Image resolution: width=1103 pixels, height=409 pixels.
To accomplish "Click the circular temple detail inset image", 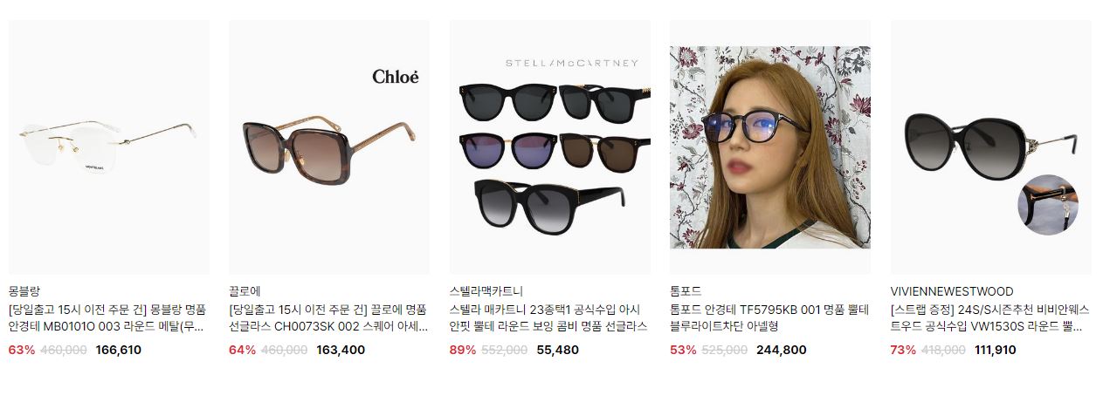I will 1048,205.
